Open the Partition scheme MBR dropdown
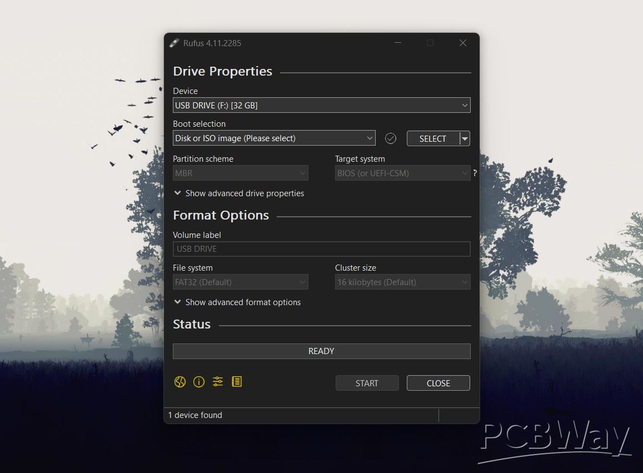This screenshot has width=643, height=473. point(240,173)
